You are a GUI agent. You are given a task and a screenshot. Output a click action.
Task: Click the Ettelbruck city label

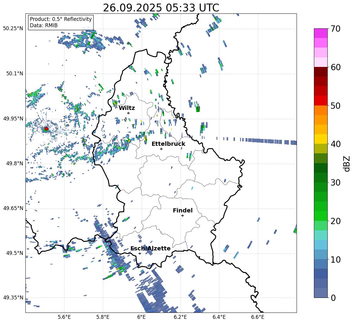coord(168,144)
